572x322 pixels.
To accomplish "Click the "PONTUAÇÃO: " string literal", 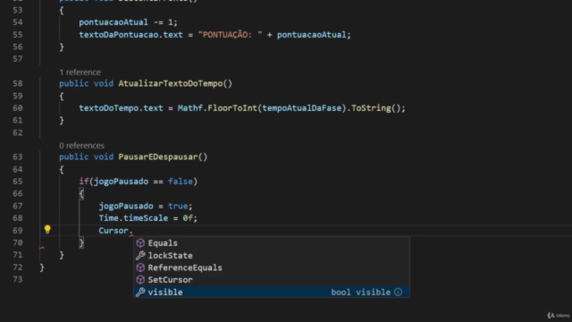I will (231, 35).
